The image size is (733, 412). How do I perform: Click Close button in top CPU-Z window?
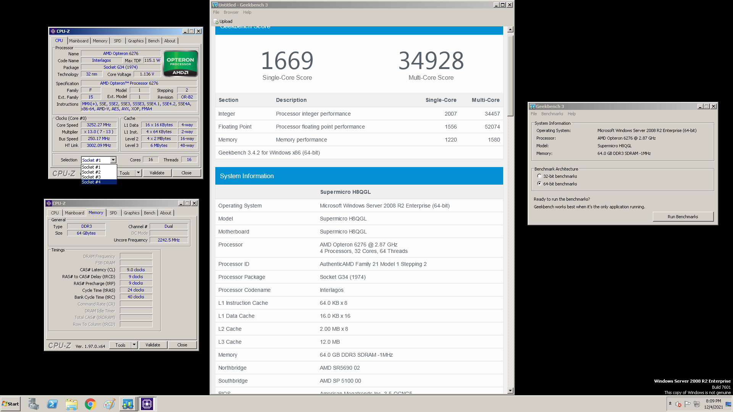186,173
